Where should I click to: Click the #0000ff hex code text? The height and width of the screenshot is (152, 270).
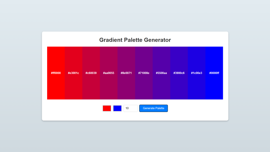214,73
